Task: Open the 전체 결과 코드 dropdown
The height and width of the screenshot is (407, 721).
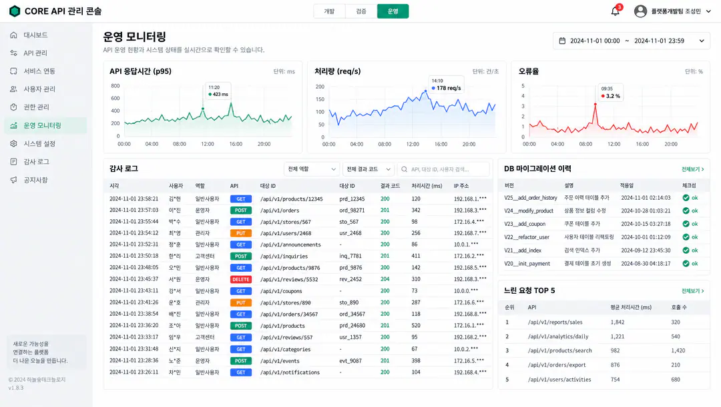Action: pyautogui.click(x=369, y=169)
